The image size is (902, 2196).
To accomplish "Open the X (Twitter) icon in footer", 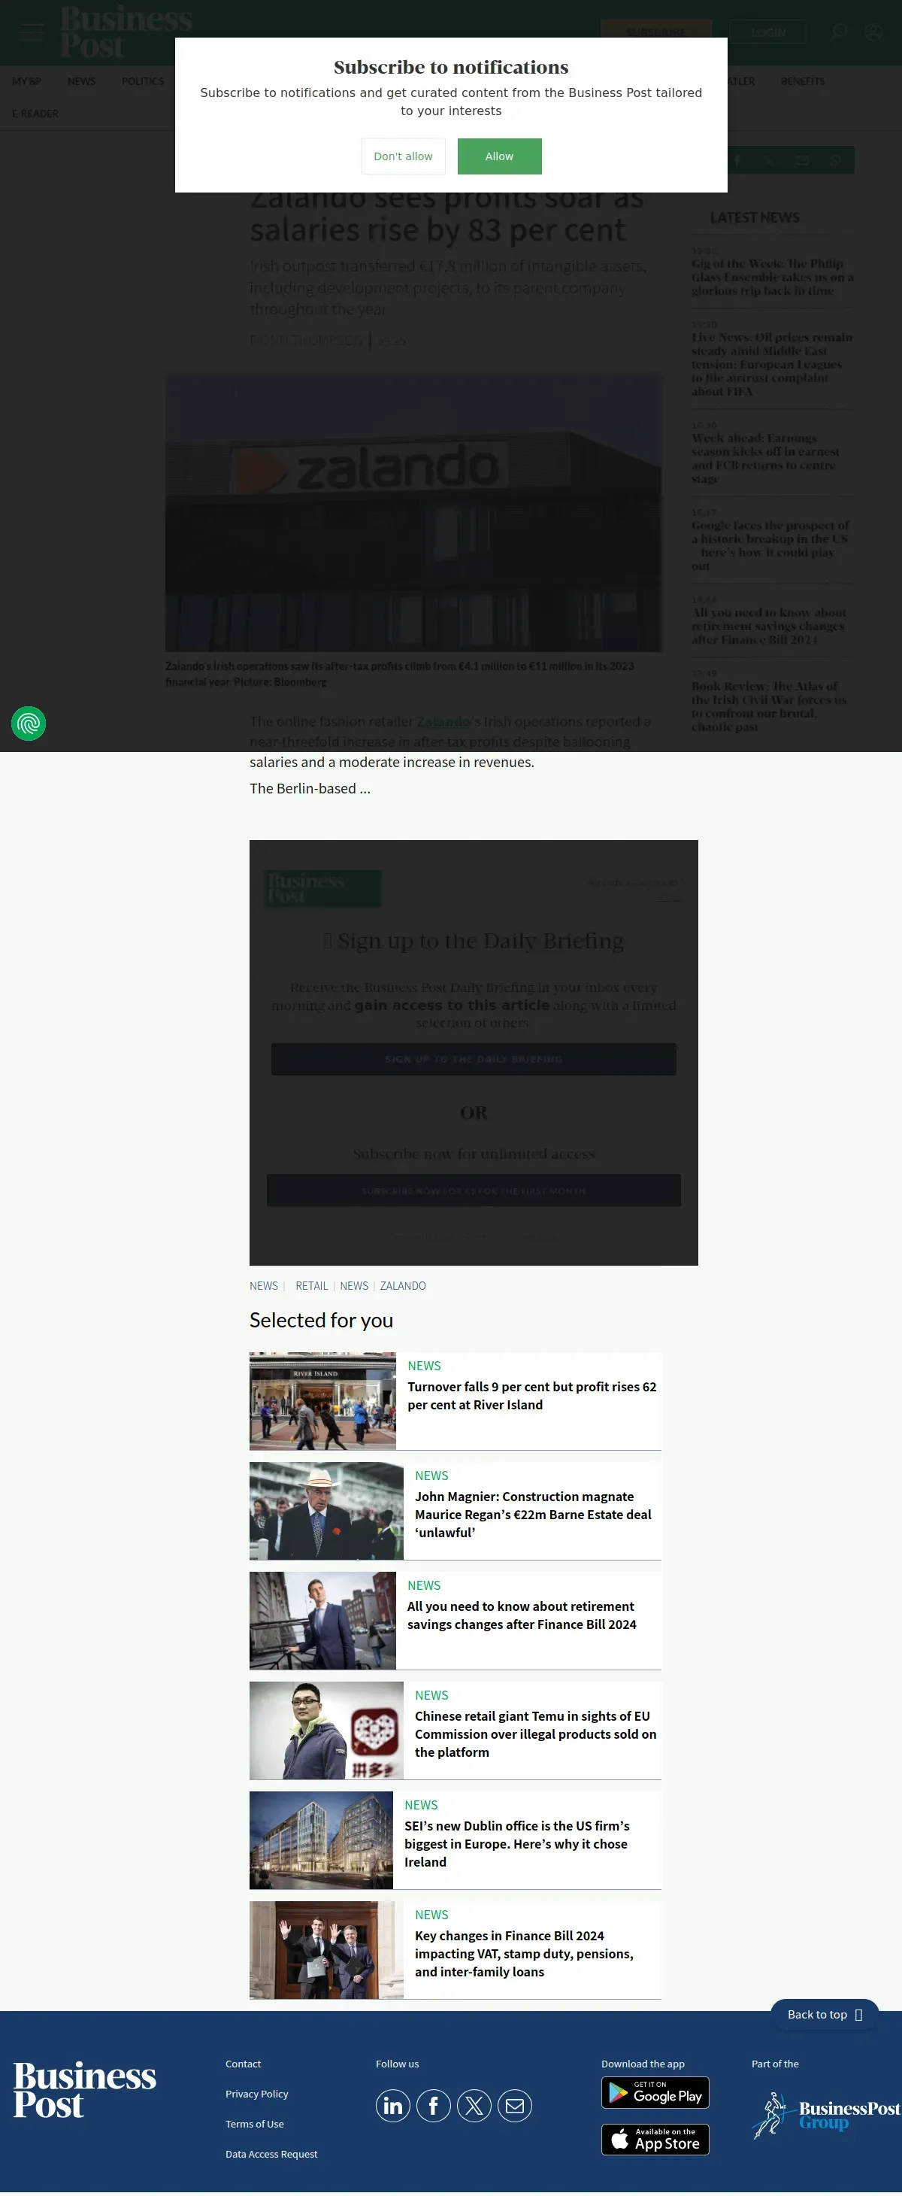I will pos(474,2106).
